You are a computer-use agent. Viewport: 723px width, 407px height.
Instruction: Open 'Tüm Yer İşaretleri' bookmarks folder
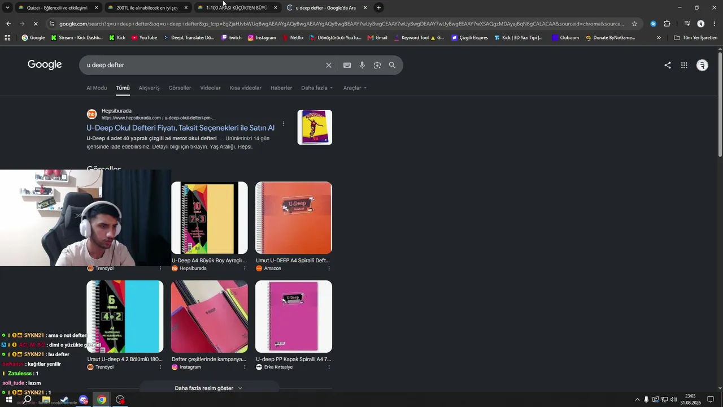696,38
